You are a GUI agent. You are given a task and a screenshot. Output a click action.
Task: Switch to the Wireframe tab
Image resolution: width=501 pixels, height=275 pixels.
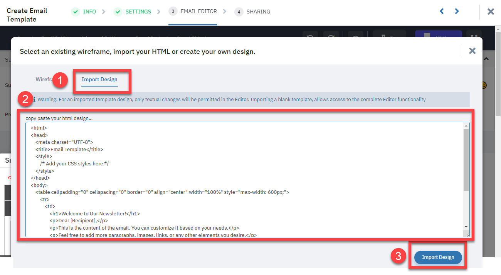coord(44,79)
